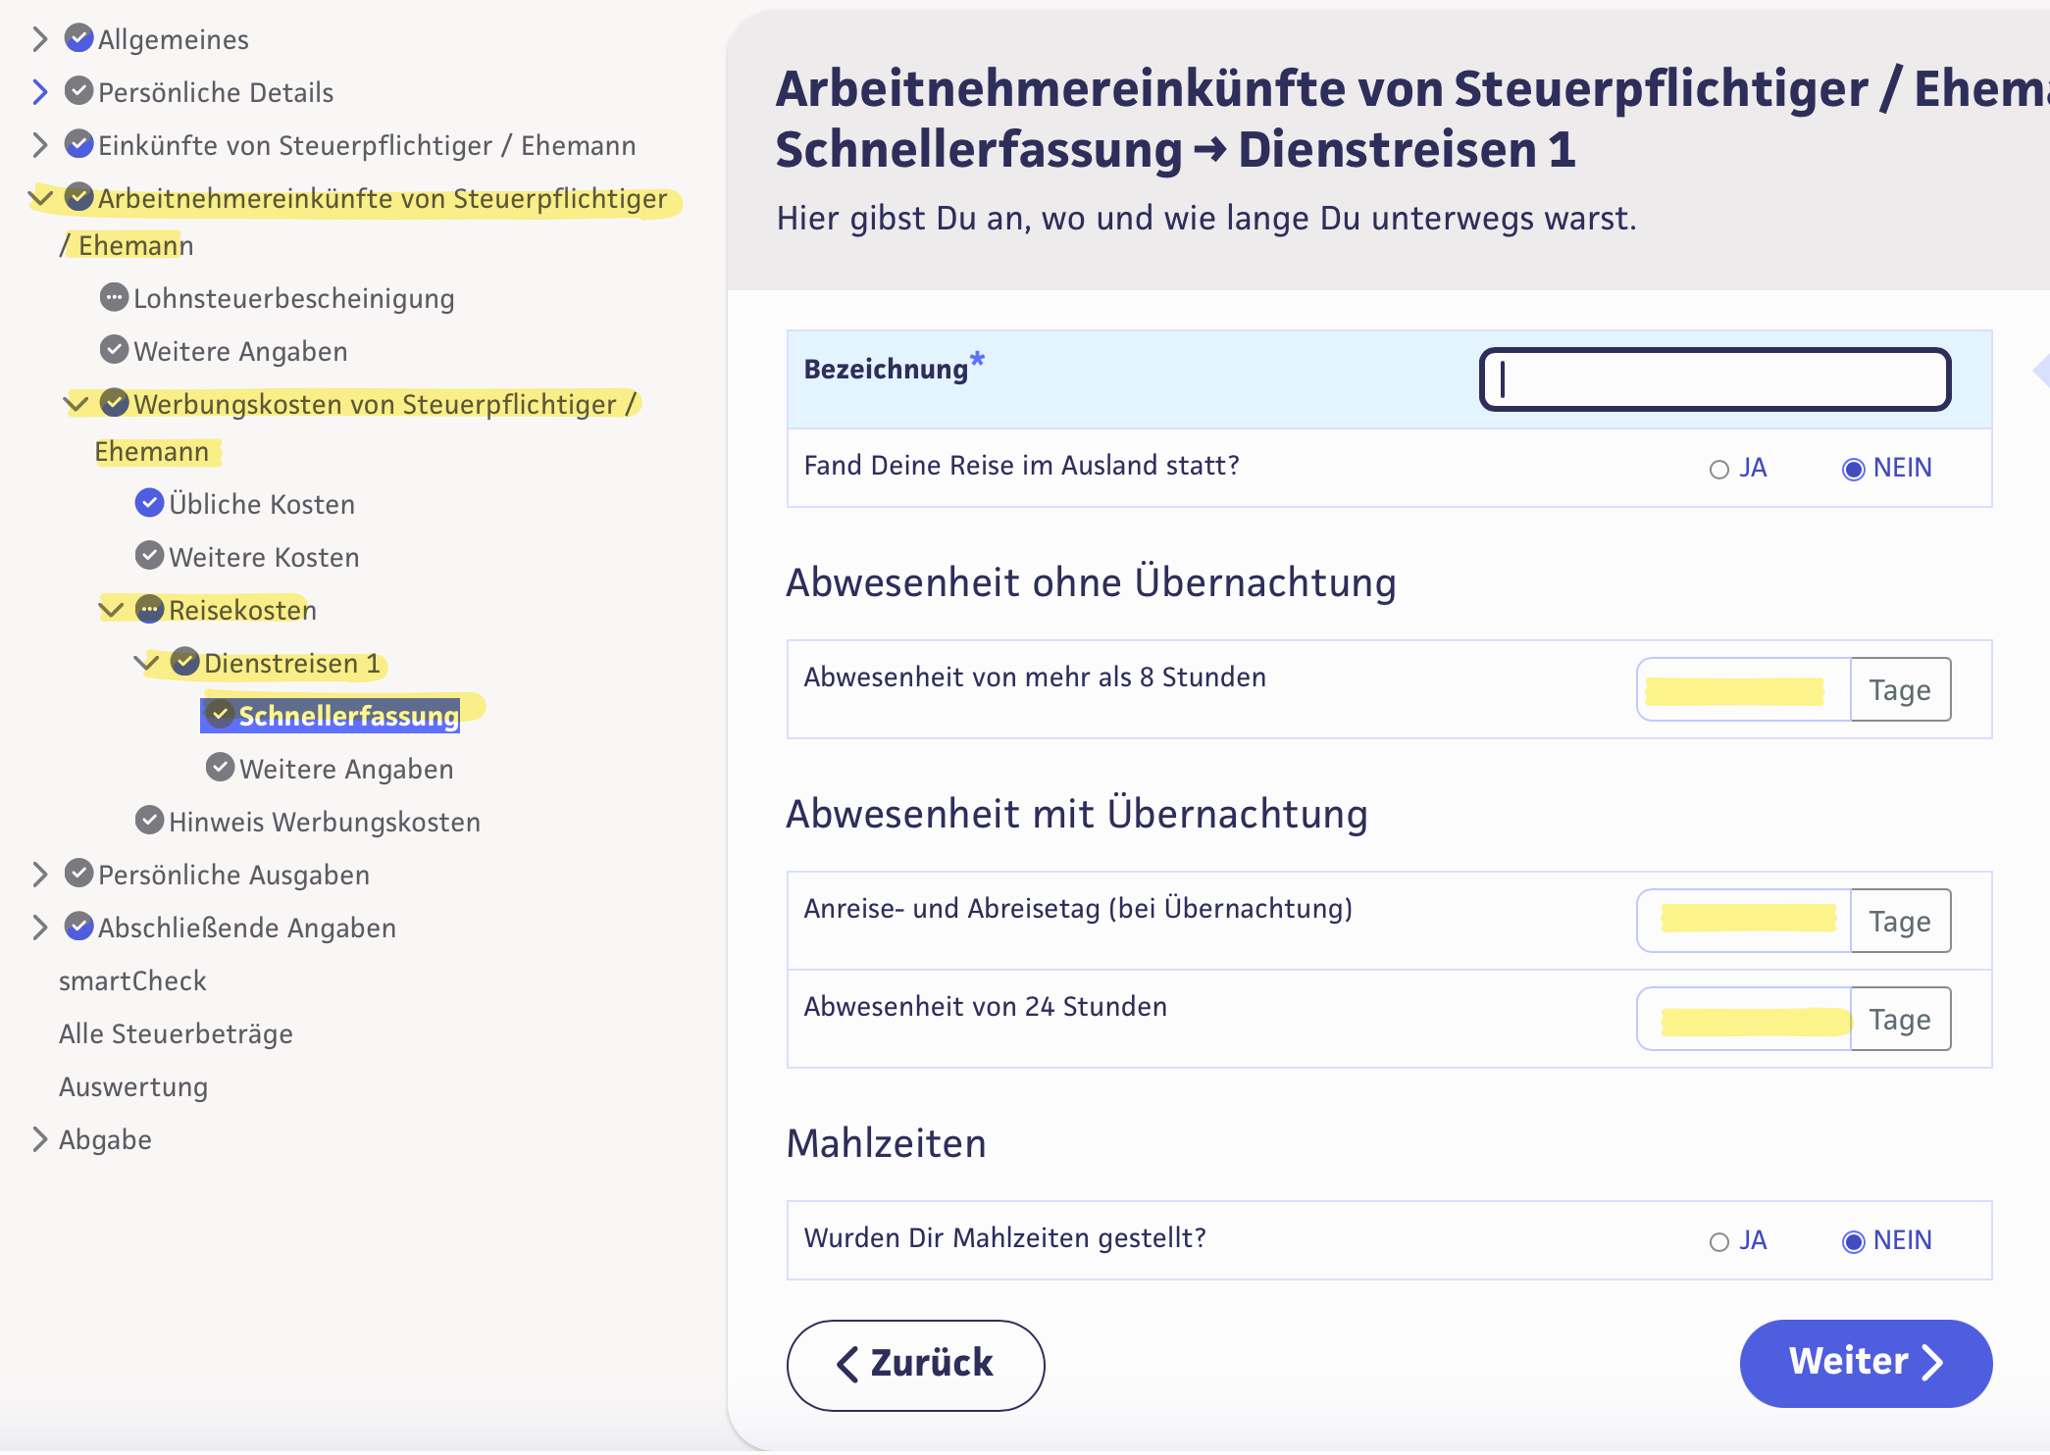Click the check icon beside Weitere Kosten
2050x1455 pixels.
[x=149, y=556]
